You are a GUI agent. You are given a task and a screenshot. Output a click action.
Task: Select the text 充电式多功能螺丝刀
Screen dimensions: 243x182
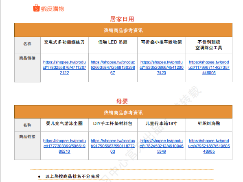[x=64, y=42]
